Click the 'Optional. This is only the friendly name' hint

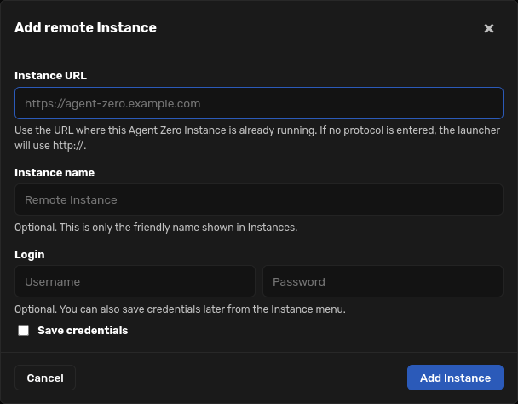pos(156,228)
